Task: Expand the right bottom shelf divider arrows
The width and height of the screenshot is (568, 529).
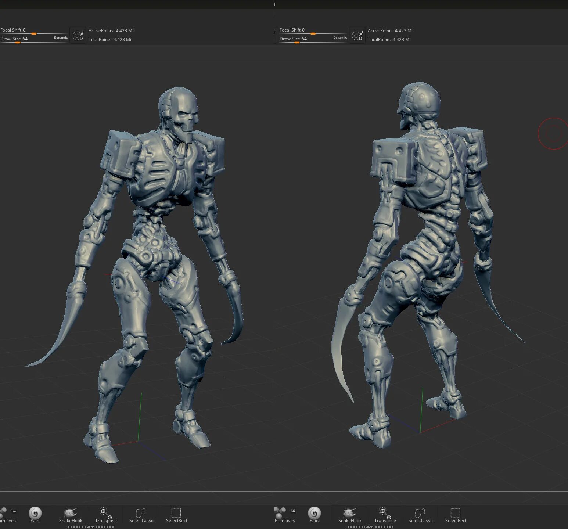Action: coord(369,527)
